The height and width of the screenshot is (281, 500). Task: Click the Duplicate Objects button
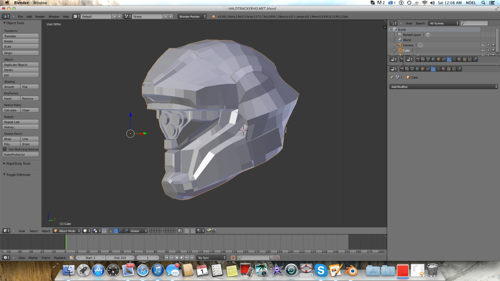tap(21, 65)
